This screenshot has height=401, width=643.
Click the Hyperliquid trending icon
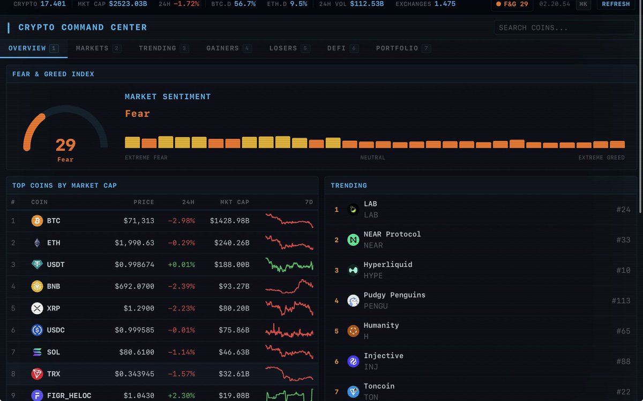tap(353, 270)
